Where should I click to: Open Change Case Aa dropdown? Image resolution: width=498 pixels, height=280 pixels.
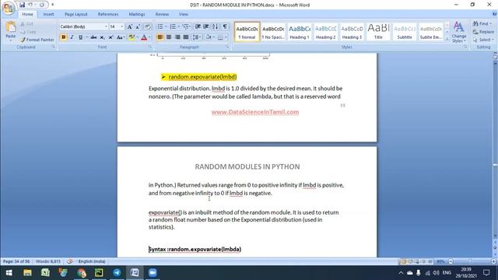pos(121,37)
